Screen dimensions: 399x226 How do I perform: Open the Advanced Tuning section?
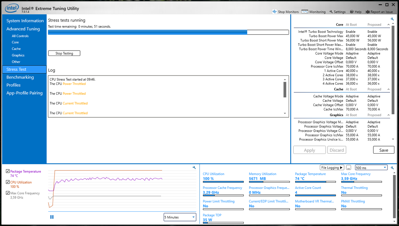pyautogui.click(x=23, y=29)
